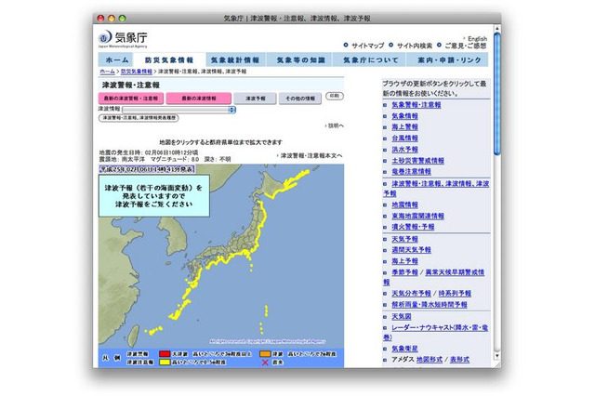Click 防災気象情報 in the breadcrumb trail
This screenshot has width=595, height=396.
point(137,72)
